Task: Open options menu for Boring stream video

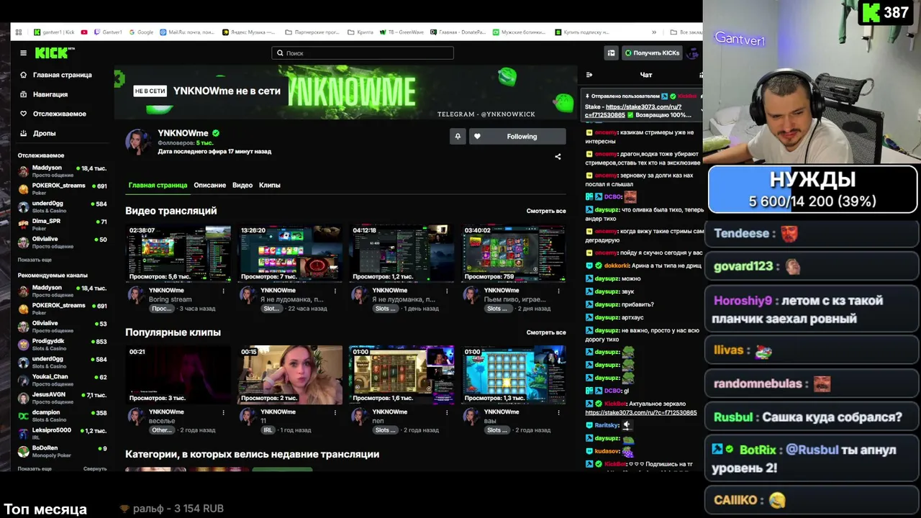Action: (x=223, y=291)
